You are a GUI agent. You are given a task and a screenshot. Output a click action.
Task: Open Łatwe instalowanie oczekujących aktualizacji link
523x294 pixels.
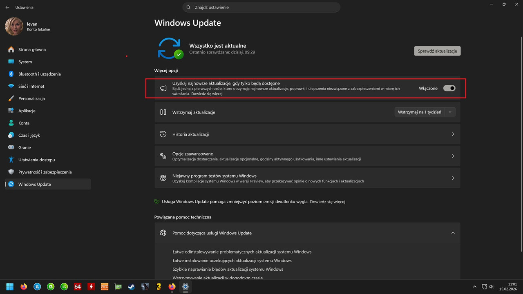tap(232, 261)
